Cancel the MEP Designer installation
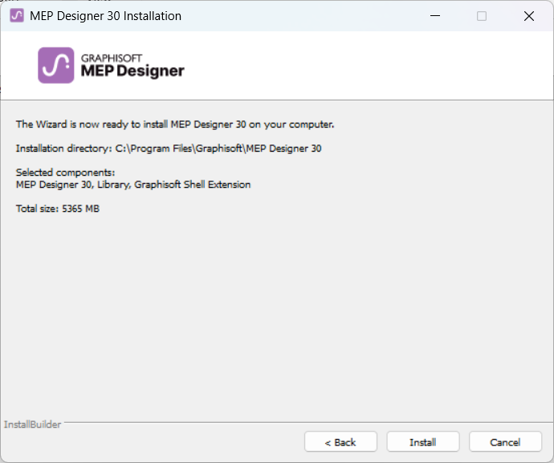This screenshot has height=463, width=554. pyautogui.click(x=505, y=442)
